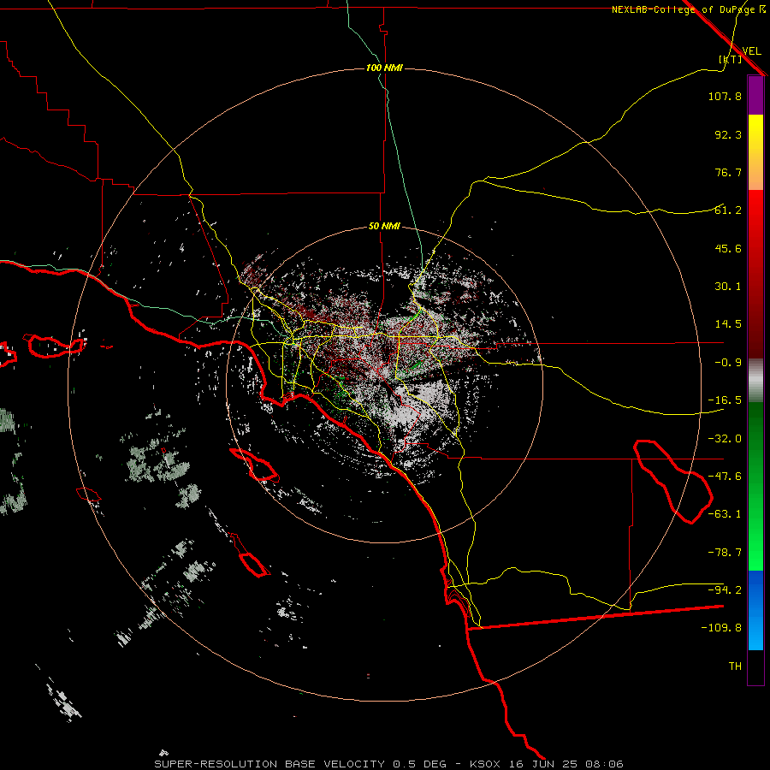Click the 107.8 velocity scale value
The width and height of the screenshot is (770, 770).
(725, 96)
